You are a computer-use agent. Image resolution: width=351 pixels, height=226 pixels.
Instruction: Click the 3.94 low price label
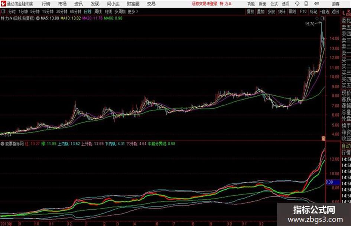(x=7, y=135)
